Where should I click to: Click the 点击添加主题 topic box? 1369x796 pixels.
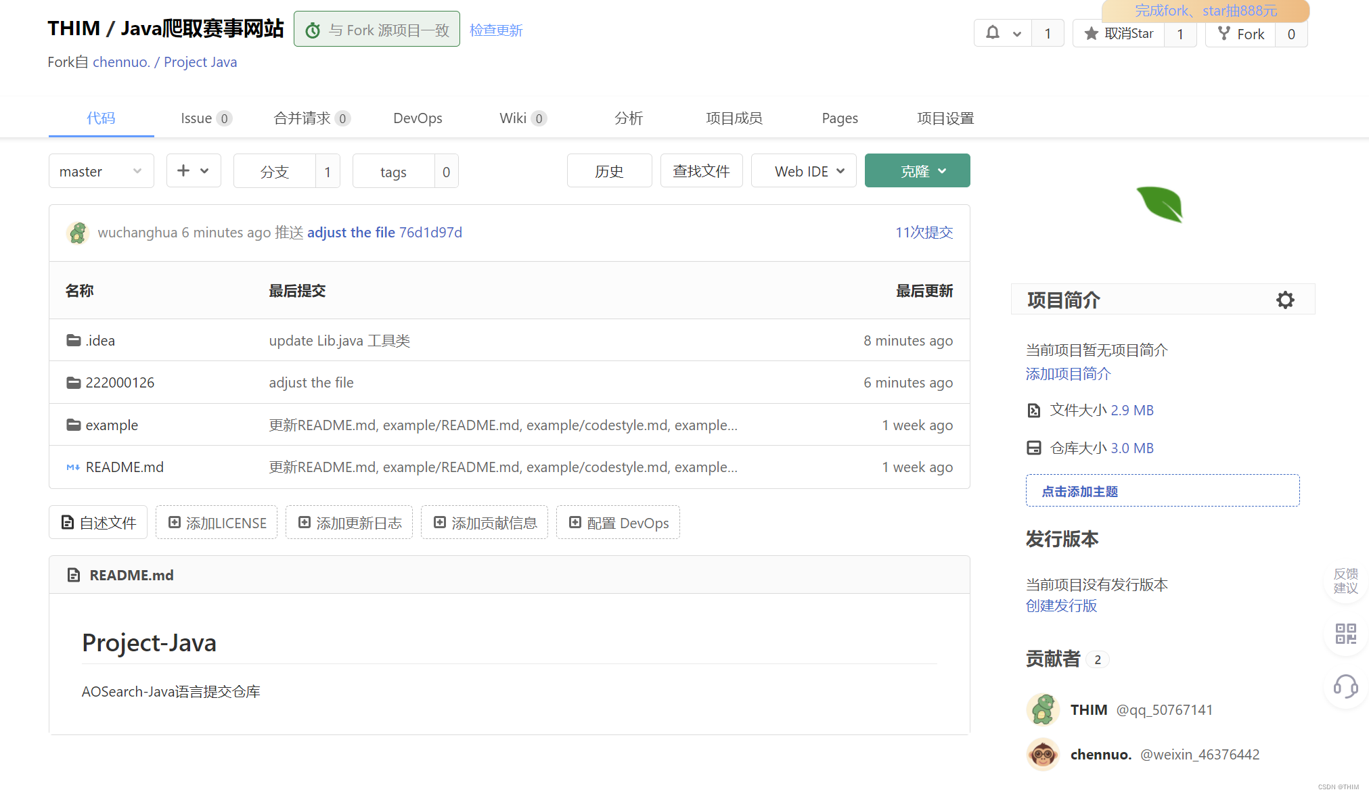pyautogui.click(x=1163, y=491)
